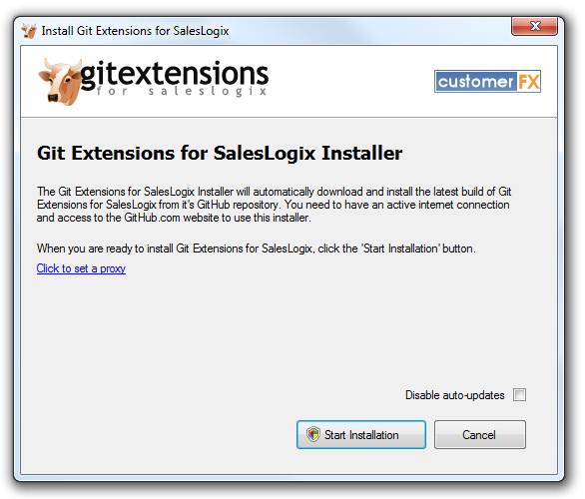This screenshot has width=585, height=499.
Task: Click the gitextensions wordmark in the banner
Action: coord(175,75)
